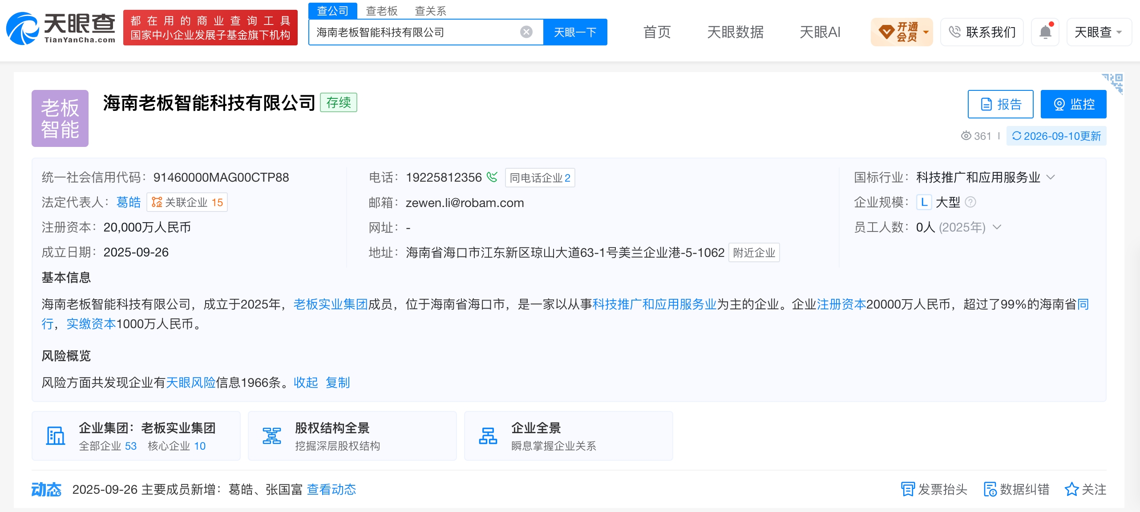The height and width of the screenshot is (512, 1140).
Task: Open legal representative 葛皓 link
Action: (x=129, y=203)
